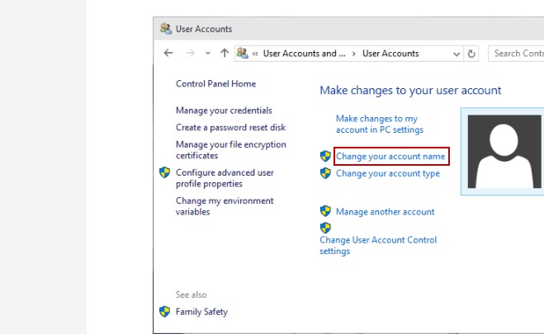Click the shield icon beside Family Safety

pyautogui.click(x=165, y=312)
